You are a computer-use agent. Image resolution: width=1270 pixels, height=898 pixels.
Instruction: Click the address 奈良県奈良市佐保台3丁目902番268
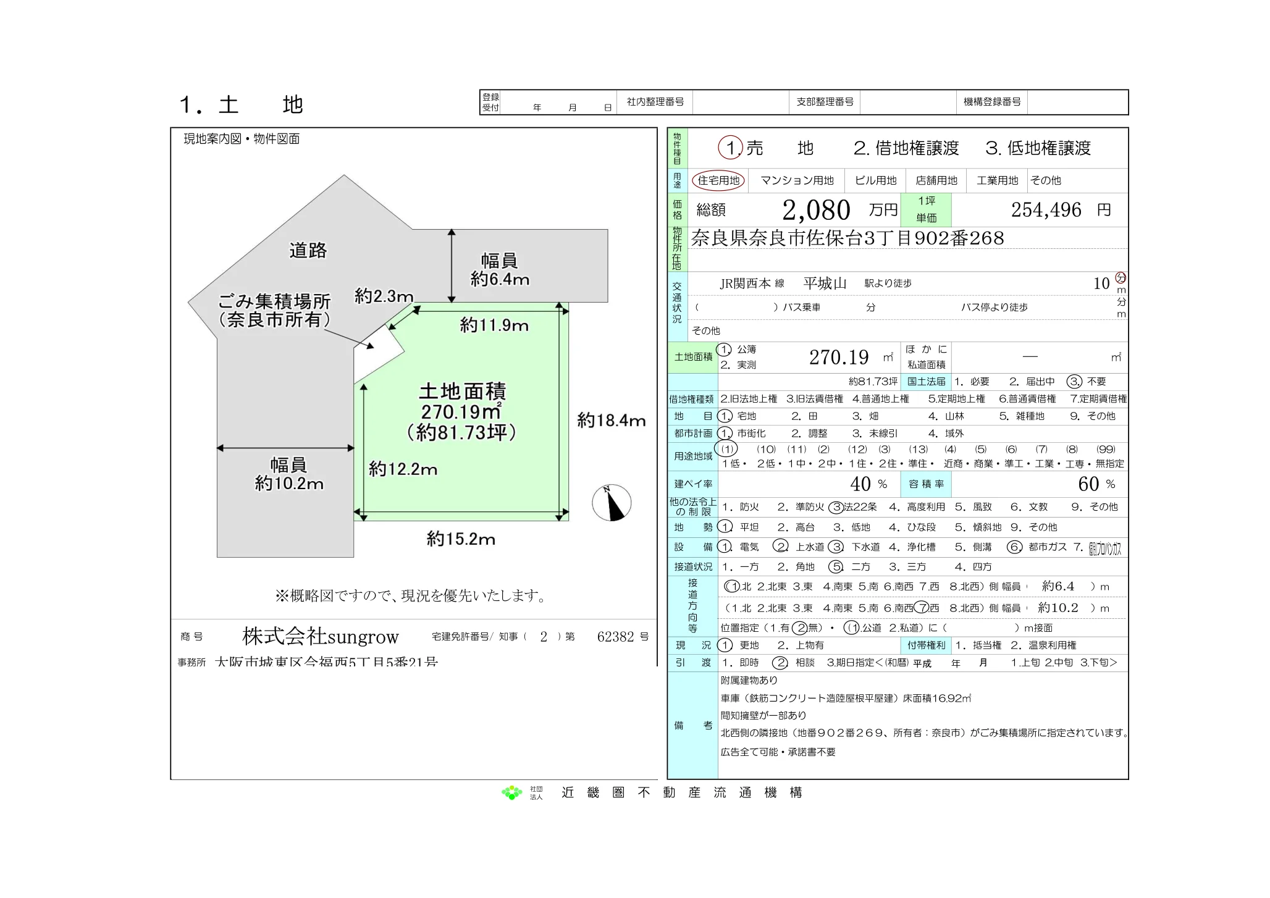(847, 238)
